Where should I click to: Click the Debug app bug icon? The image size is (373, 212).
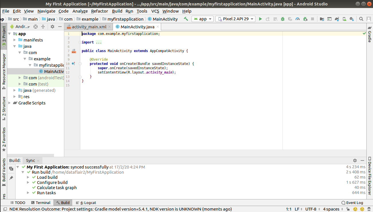(x=283, y=19)
